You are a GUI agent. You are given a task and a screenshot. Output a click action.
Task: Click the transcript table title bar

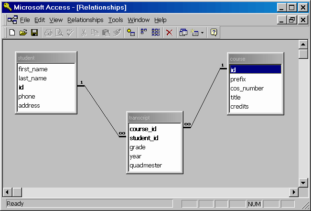(154, 118)
